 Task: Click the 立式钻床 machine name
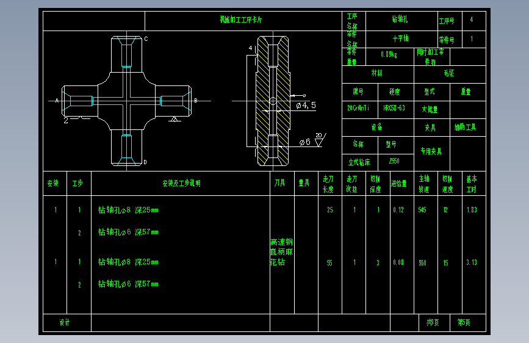click(359, 162)
